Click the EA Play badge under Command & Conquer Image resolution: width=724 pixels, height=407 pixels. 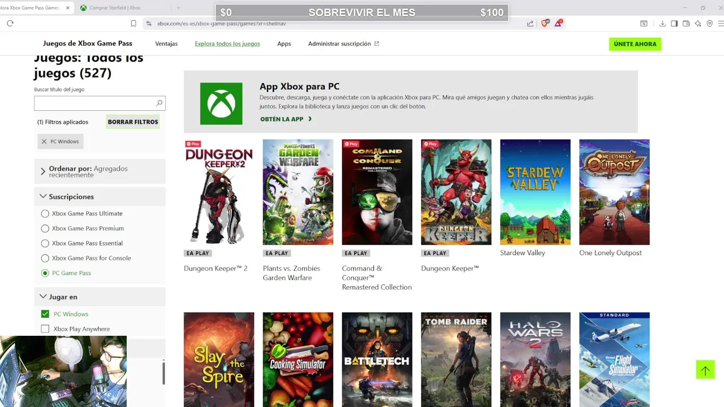point(356,253)
